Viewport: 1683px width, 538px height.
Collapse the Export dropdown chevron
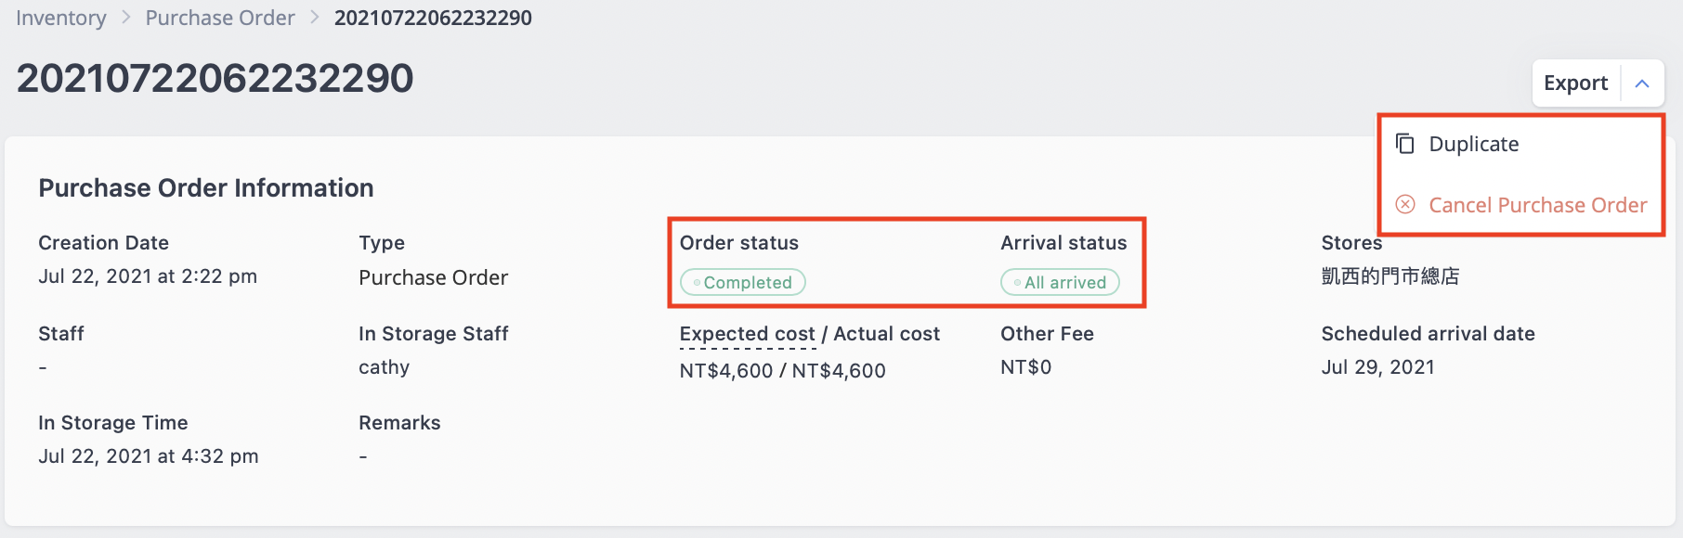point(1642,83)
